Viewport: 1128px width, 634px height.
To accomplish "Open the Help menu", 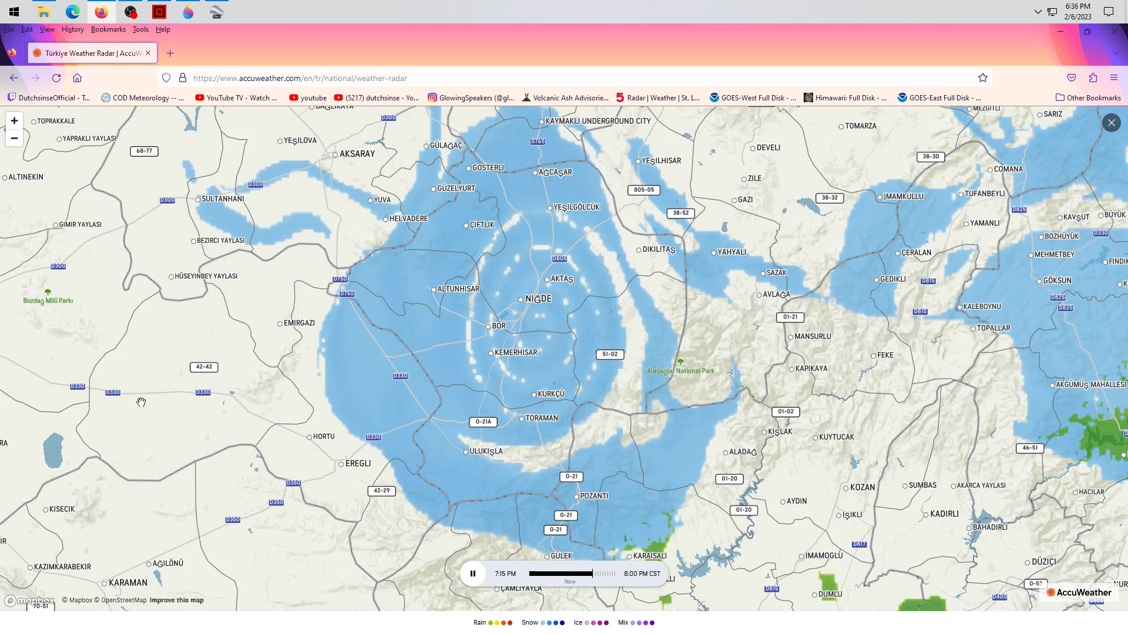I will coord(163,29).
